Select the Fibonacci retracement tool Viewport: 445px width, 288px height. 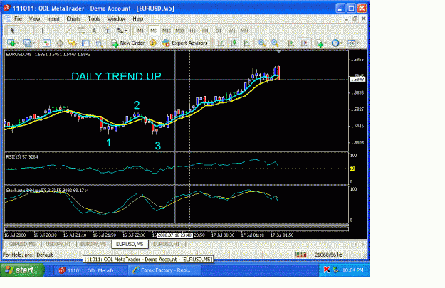81,31
